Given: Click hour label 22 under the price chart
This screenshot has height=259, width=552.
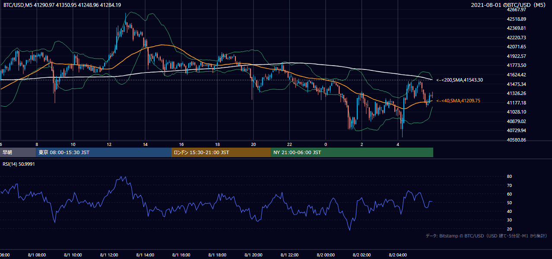Looking at the screenshot, I should coord(290,145).
